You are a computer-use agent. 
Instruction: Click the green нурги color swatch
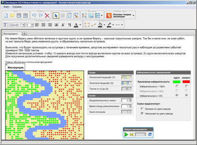coord(177,82)
